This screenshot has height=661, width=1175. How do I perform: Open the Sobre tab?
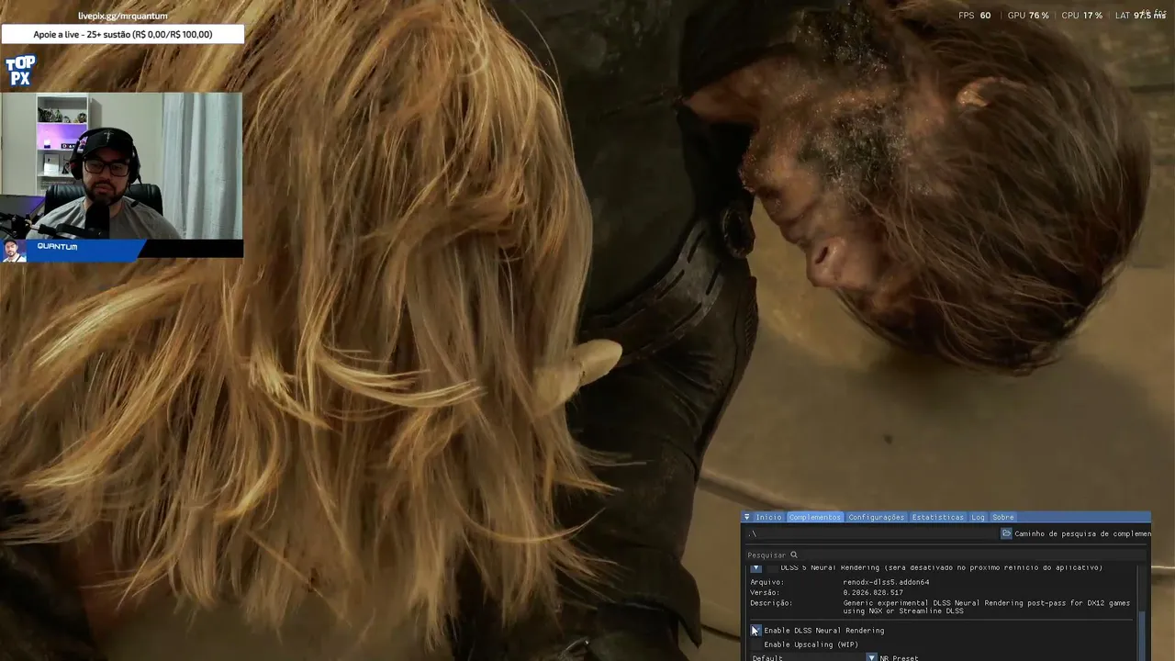(1002, 517)
